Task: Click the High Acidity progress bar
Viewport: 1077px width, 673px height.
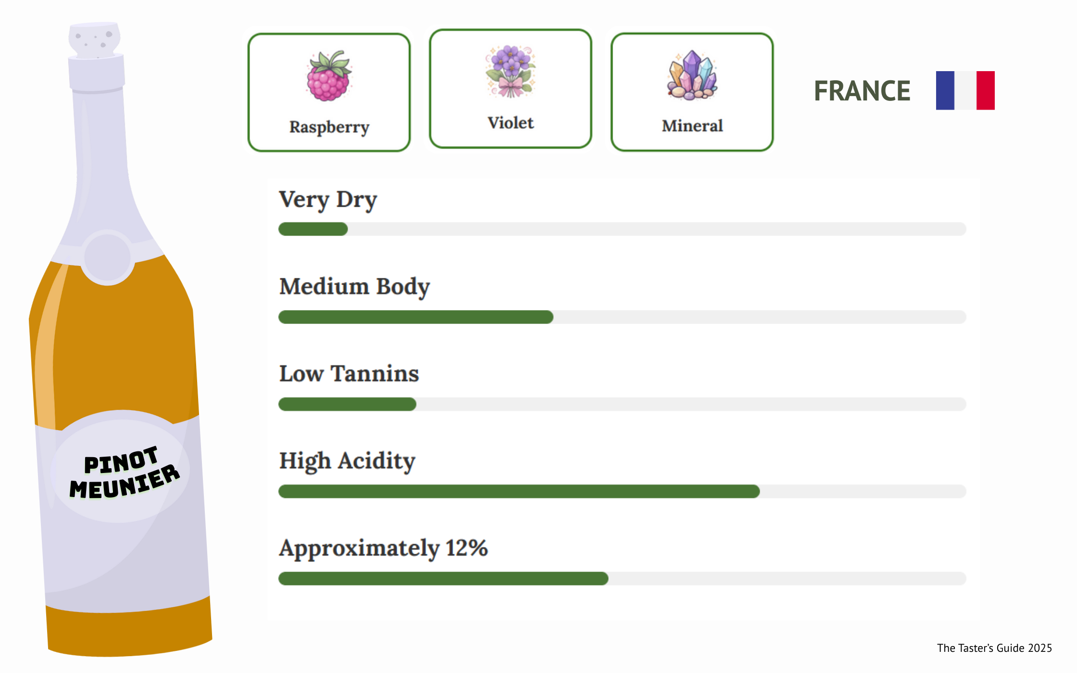Action: click(x=622, y=491)
